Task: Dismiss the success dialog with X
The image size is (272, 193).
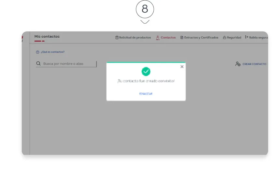Action: coord(182,66)
